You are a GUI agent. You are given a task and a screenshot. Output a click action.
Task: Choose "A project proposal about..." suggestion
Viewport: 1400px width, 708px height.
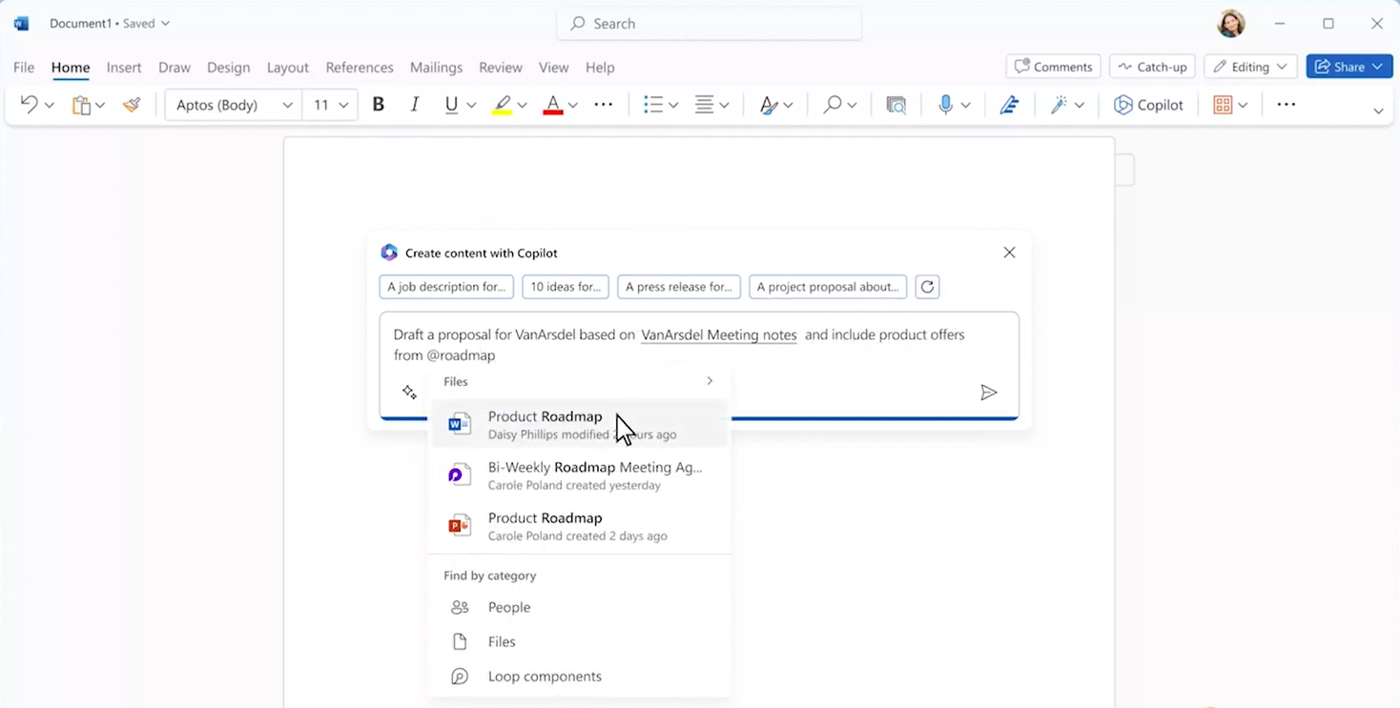[828, 287]
